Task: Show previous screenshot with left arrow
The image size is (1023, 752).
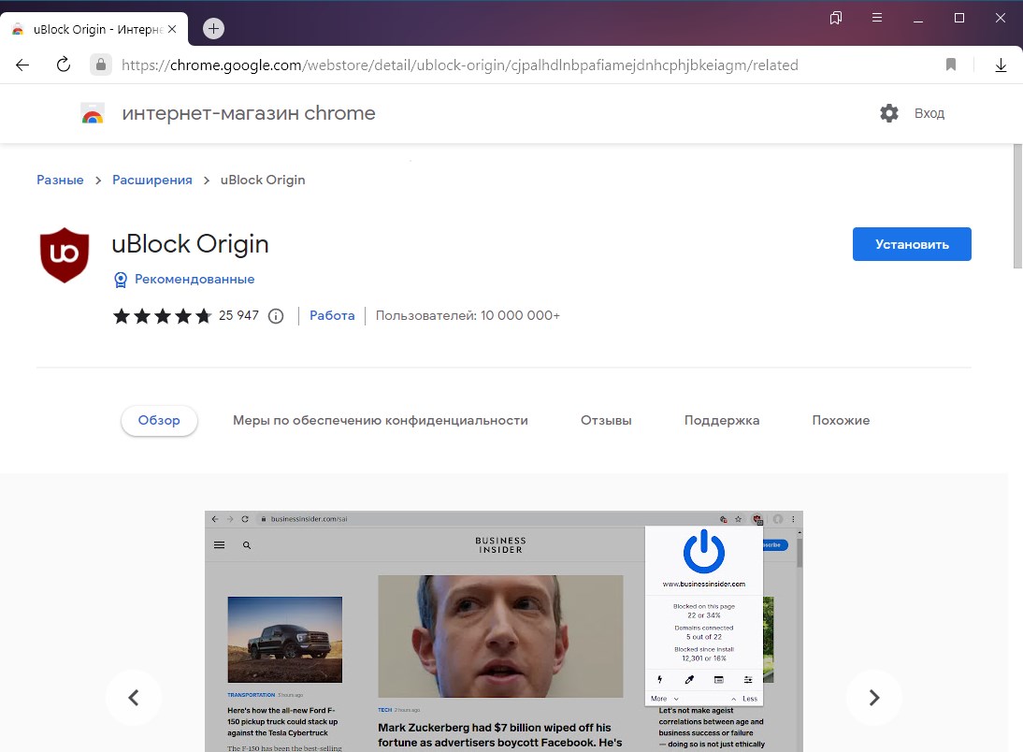Action: tap(134, 698)
